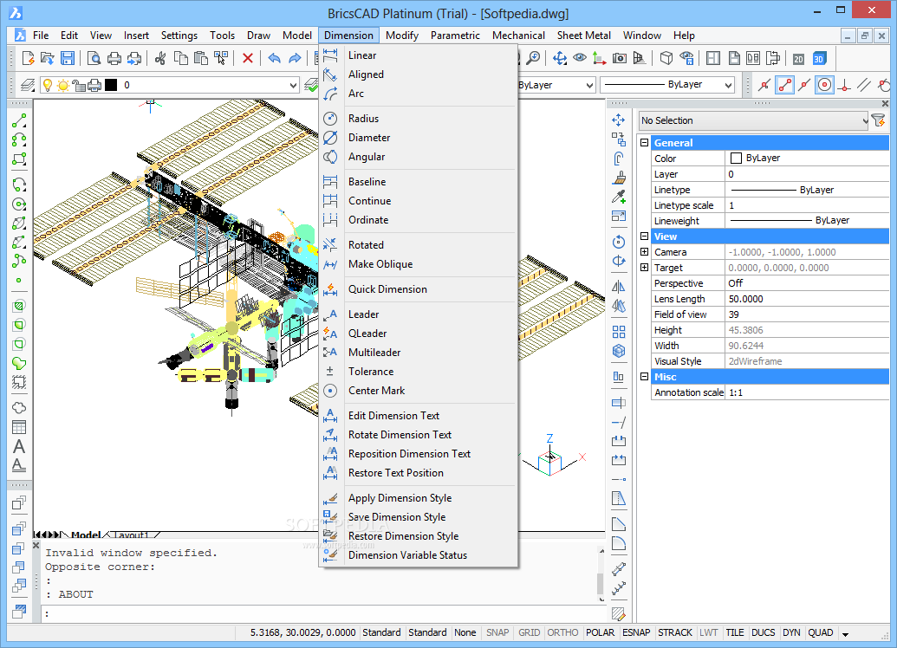The height and width of the screenshot is (648, 897).
Task: Collapse the View properties section
Action: pos(645,237)
